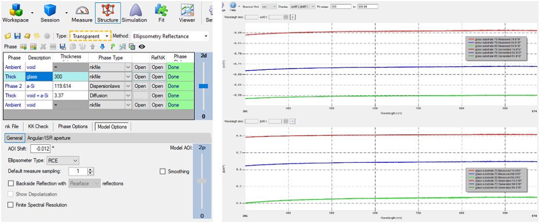Enable the Smoothing checkbox

pos(162,172)
